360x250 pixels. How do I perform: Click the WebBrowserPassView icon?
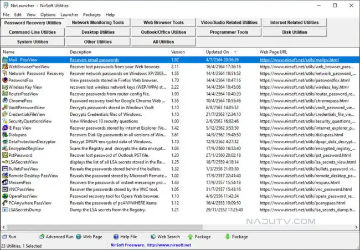tap(5, 67)
